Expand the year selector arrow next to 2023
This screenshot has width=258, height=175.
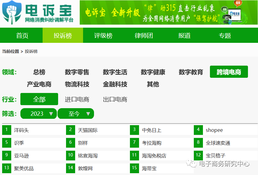(51, 114)
